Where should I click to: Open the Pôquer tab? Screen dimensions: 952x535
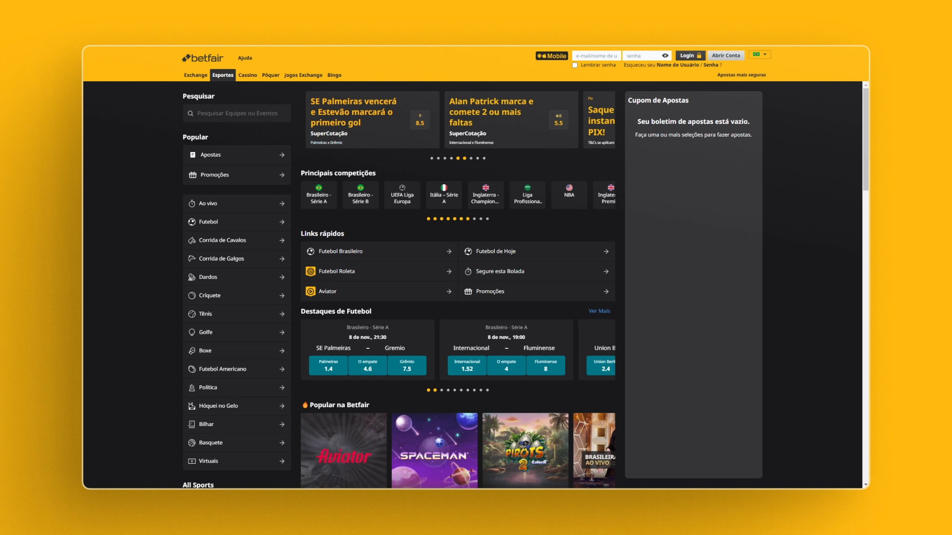point(271,75)
